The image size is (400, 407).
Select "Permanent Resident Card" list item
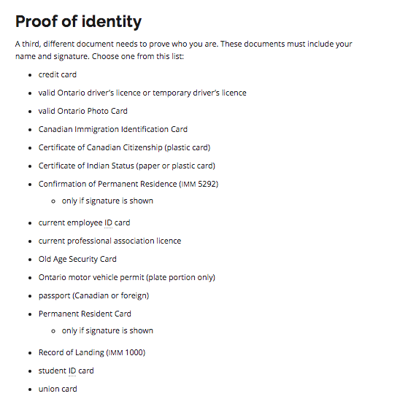click(x=85, y=314)
